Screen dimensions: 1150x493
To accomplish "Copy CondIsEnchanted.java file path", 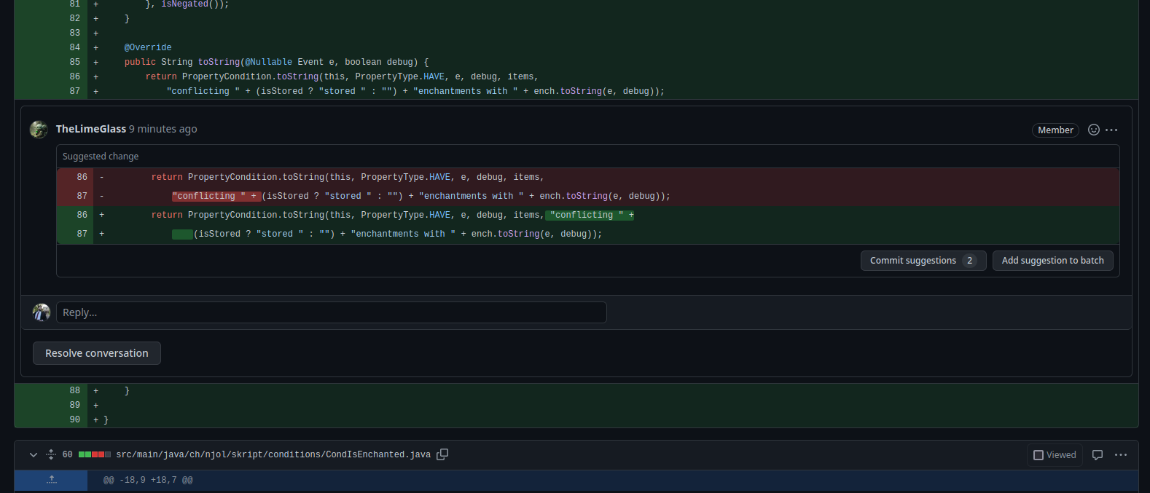I will pos(442,454).
